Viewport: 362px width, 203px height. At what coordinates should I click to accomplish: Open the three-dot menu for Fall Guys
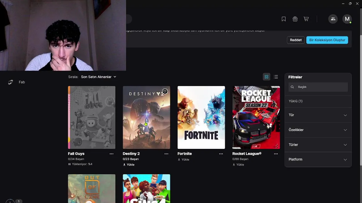point(111,154)
